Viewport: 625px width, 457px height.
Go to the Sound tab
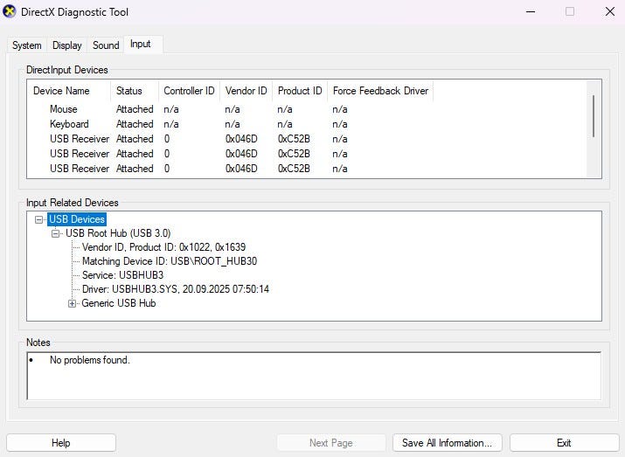(106, 45)
